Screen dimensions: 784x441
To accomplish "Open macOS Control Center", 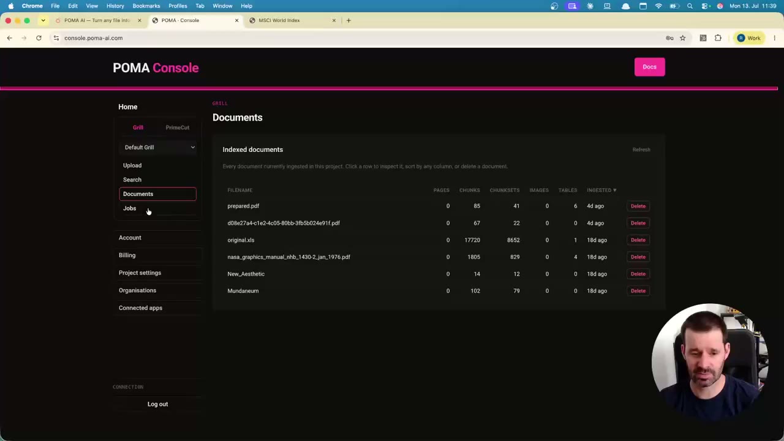I will click(x=705, y=6).
